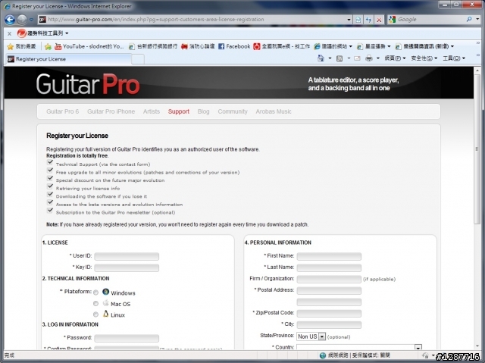Click the Read Mail envelope icon
Screen dimensions: 485x363
(357, 58)
